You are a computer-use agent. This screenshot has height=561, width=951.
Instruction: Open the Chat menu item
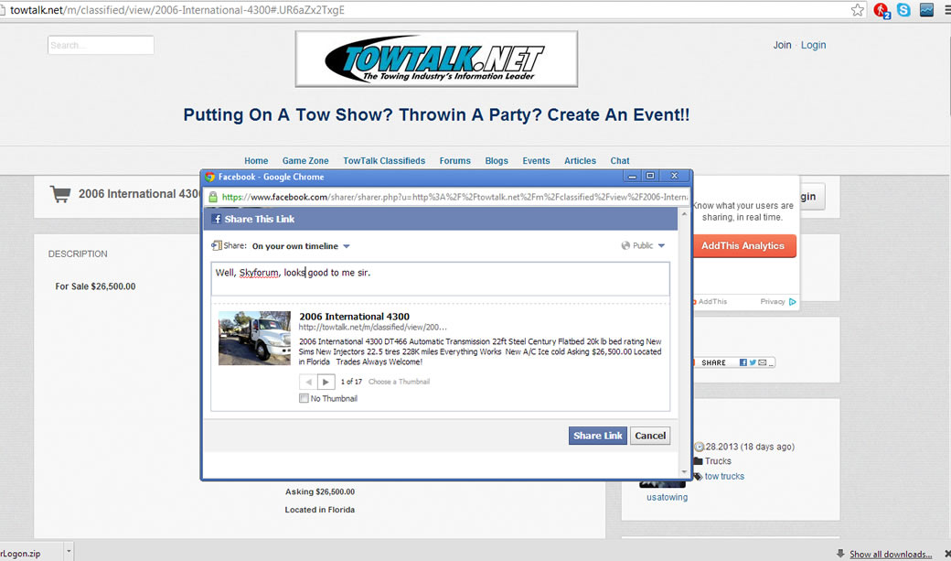[x=620, y=161]
